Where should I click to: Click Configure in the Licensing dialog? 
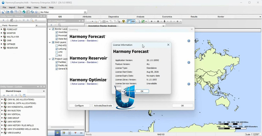79,106
